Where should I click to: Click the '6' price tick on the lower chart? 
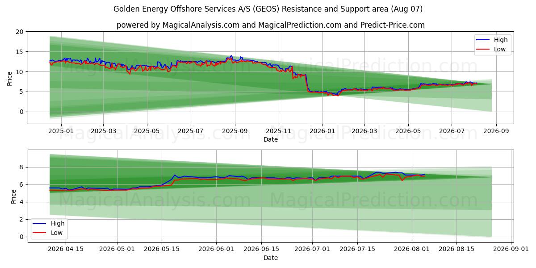21,185
